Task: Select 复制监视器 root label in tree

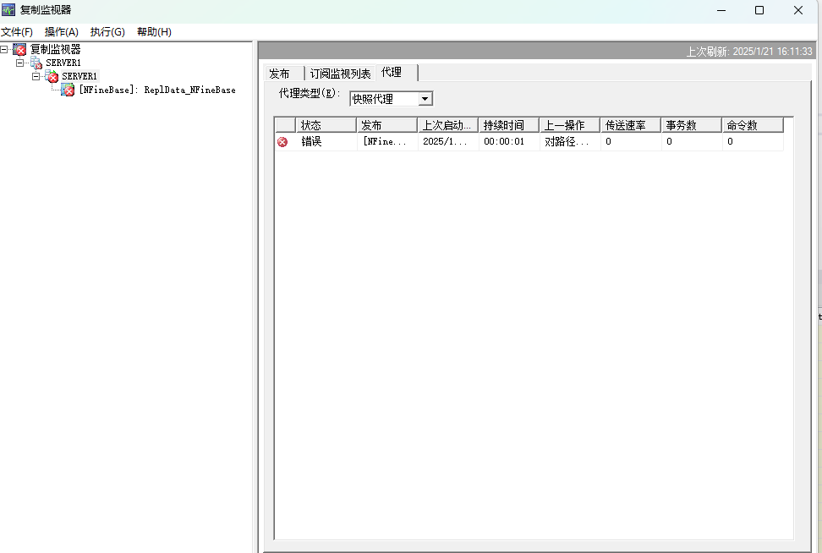Action: coord(56,49)
